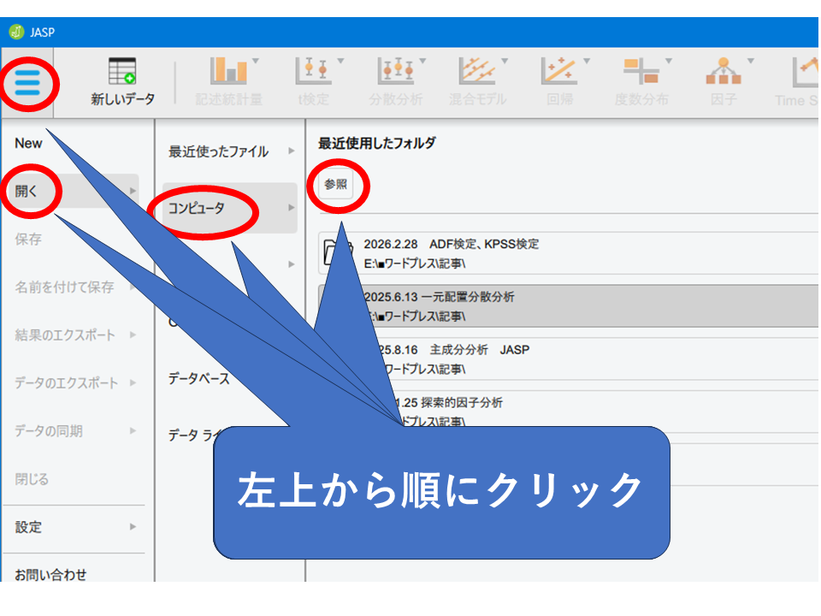The height and width of the screenshot is (616, 821).
Task: Select New in the file menu
Action: (28, 143)
